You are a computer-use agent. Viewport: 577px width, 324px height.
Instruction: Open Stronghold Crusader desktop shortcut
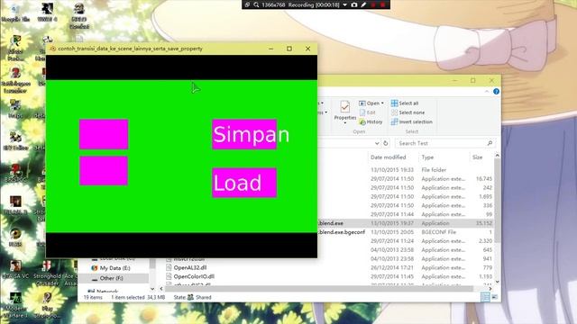(47, 272)
